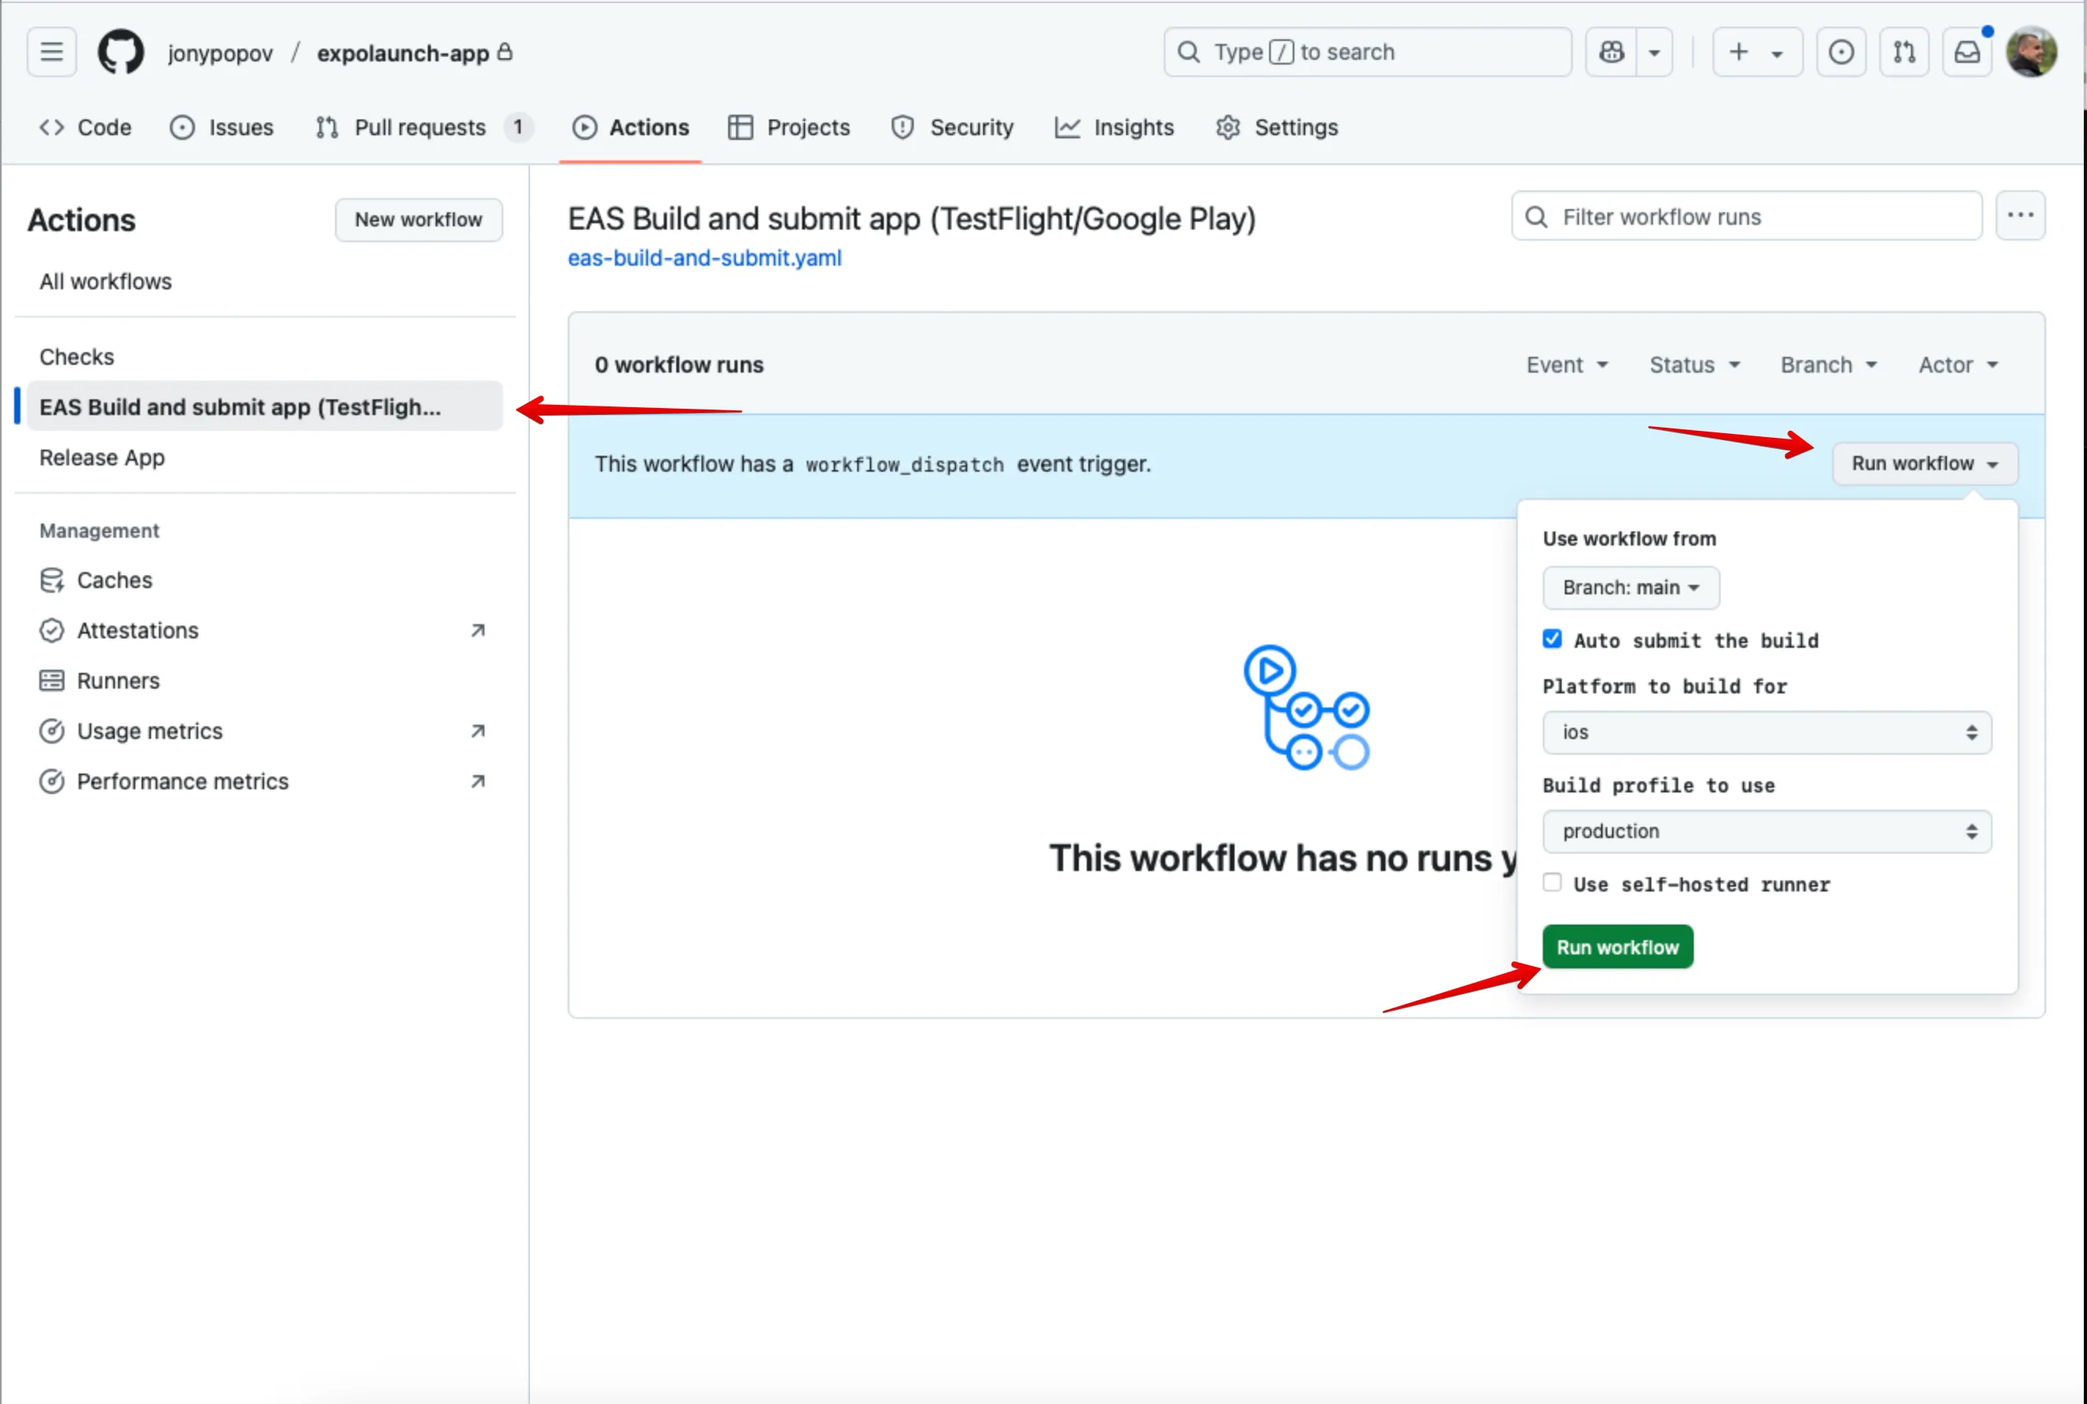The image size is (2087, 1404).
Task: Click the jonypopov owner link
Action: 219,53
